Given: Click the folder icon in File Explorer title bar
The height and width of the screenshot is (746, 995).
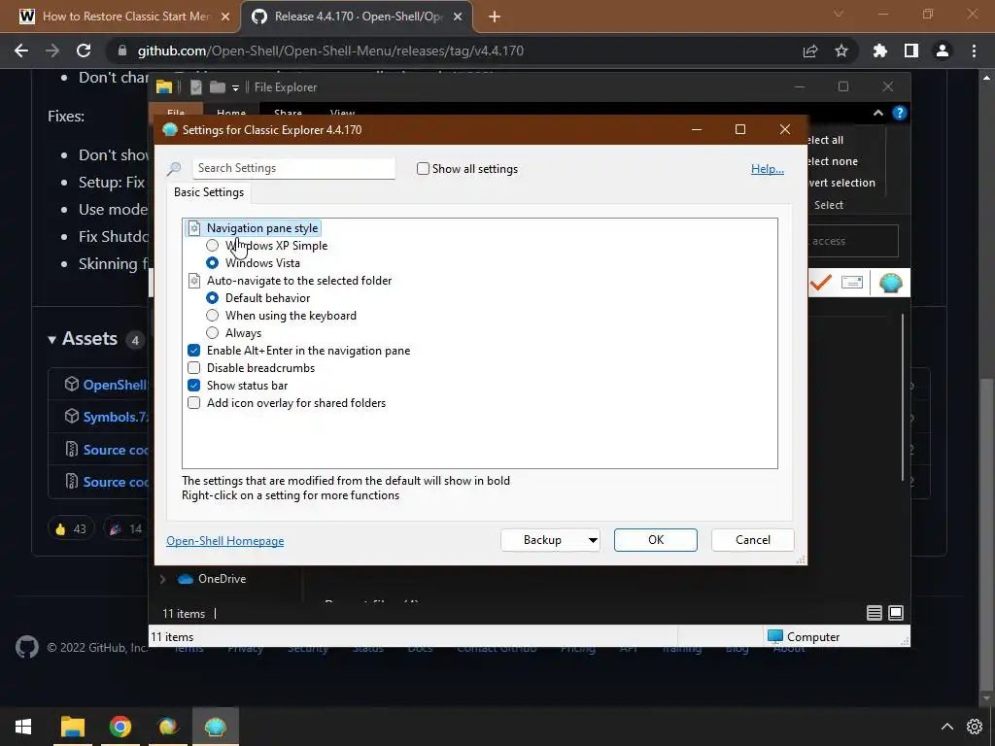Looking at the screenshot, I should click(164, 86).
